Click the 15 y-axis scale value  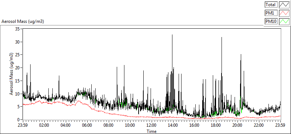click(17, 81)
